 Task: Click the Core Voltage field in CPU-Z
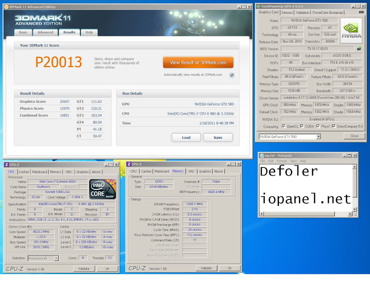77,197
